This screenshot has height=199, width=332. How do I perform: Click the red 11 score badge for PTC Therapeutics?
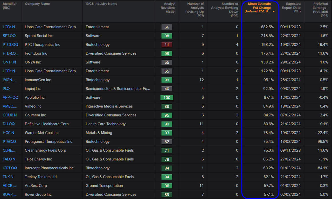coord(167,45)
